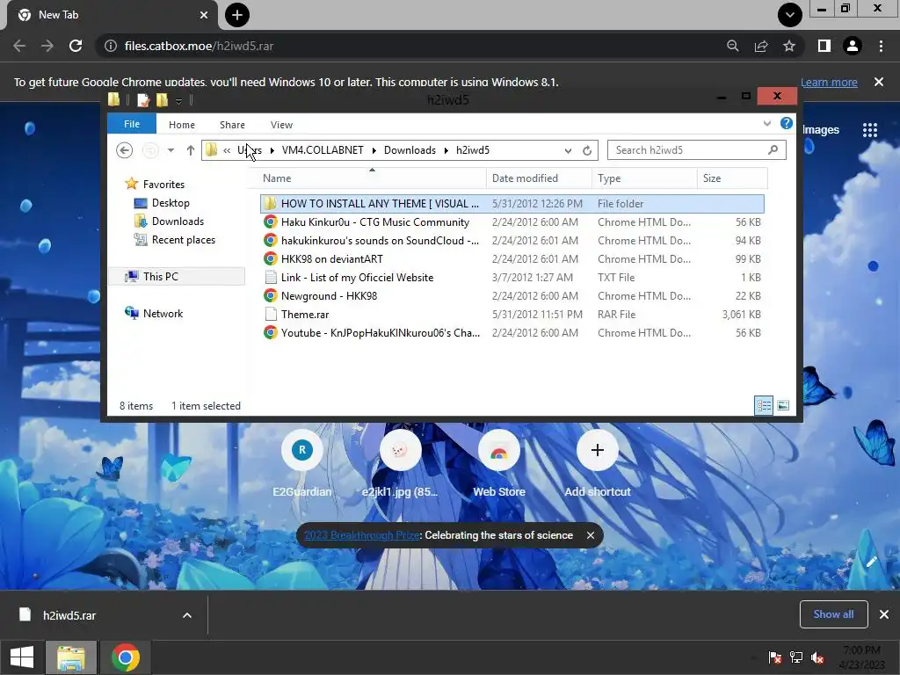Switch to large icons view
Viewport: 900px width, 675px height.
click(x=783, y=406)
